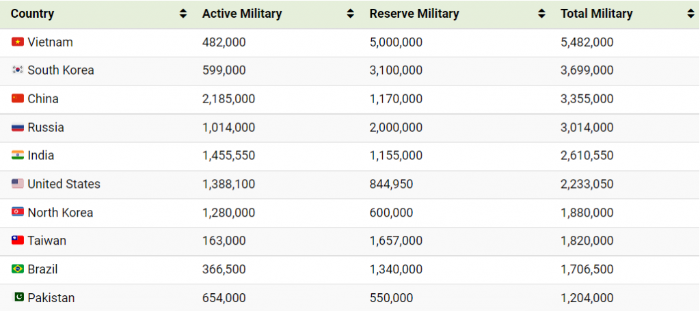
Task: Toggle sort arrows on Total Military column
Action: point(690,14)
